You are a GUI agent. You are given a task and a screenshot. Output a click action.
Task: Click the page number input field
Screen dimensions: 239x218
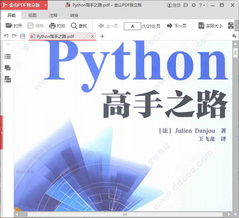click(x=132, y=26)
